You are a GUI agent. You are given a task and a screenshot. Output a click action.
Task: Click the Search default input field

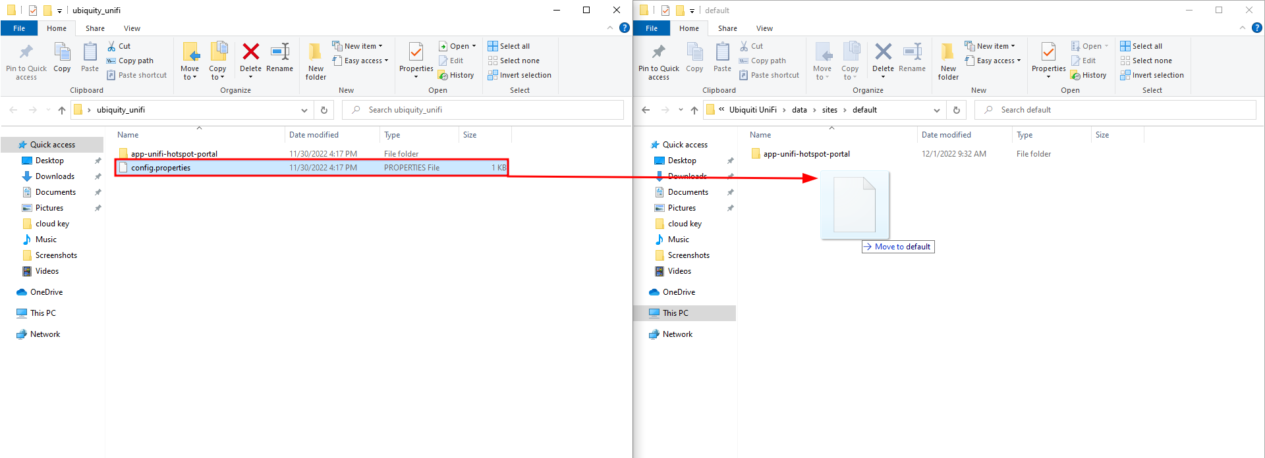pyautogui.click(x=1120, y=110)
